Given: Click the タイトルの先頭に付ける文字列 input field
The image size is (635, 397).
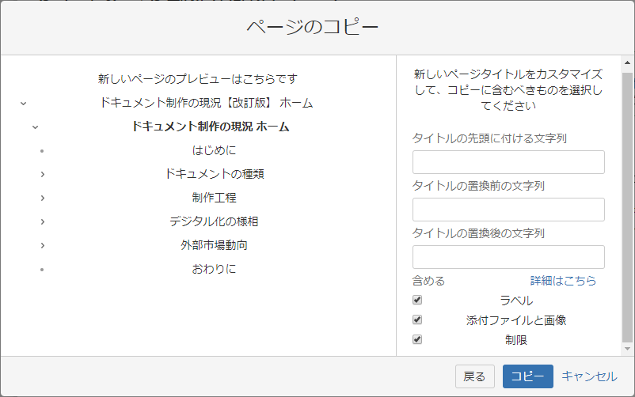Looking at the screenshot, I should [508, 162].
